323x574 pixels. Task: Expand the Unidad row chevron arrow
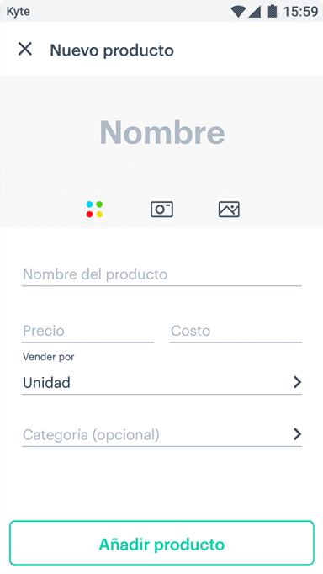click(x=298, y=382)
